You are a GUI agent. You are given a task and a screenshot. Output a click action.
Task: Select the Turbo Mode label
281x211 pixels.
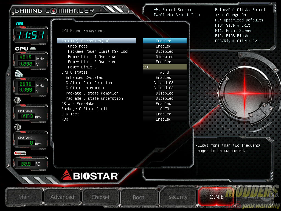77,46
